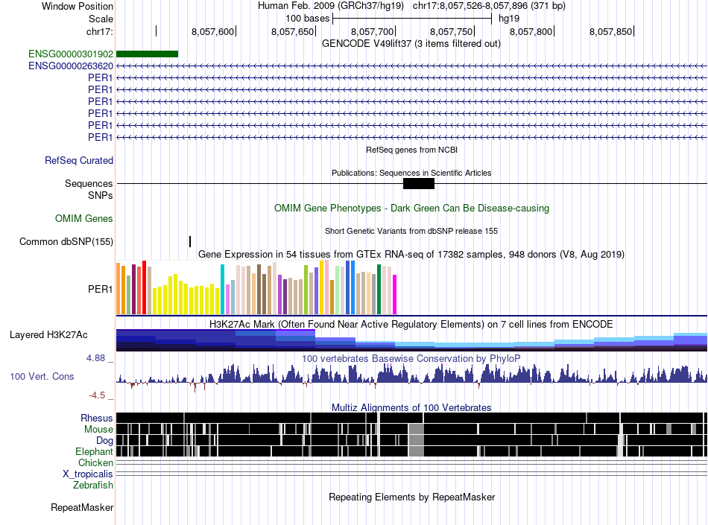Image resolution: width=708 pixels, height=525 pixels.
Task: Click the green ENSG00000301902 gene label
Action: click(x=71, y=54)
